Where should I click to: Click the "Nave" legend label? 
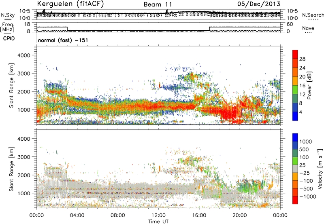308,28
